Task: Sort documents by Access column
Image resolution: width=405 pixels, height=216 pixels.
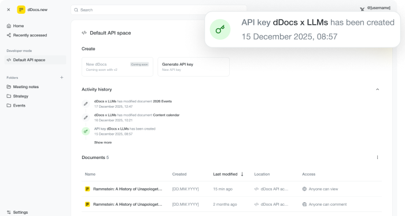Action: click(308, 174)
